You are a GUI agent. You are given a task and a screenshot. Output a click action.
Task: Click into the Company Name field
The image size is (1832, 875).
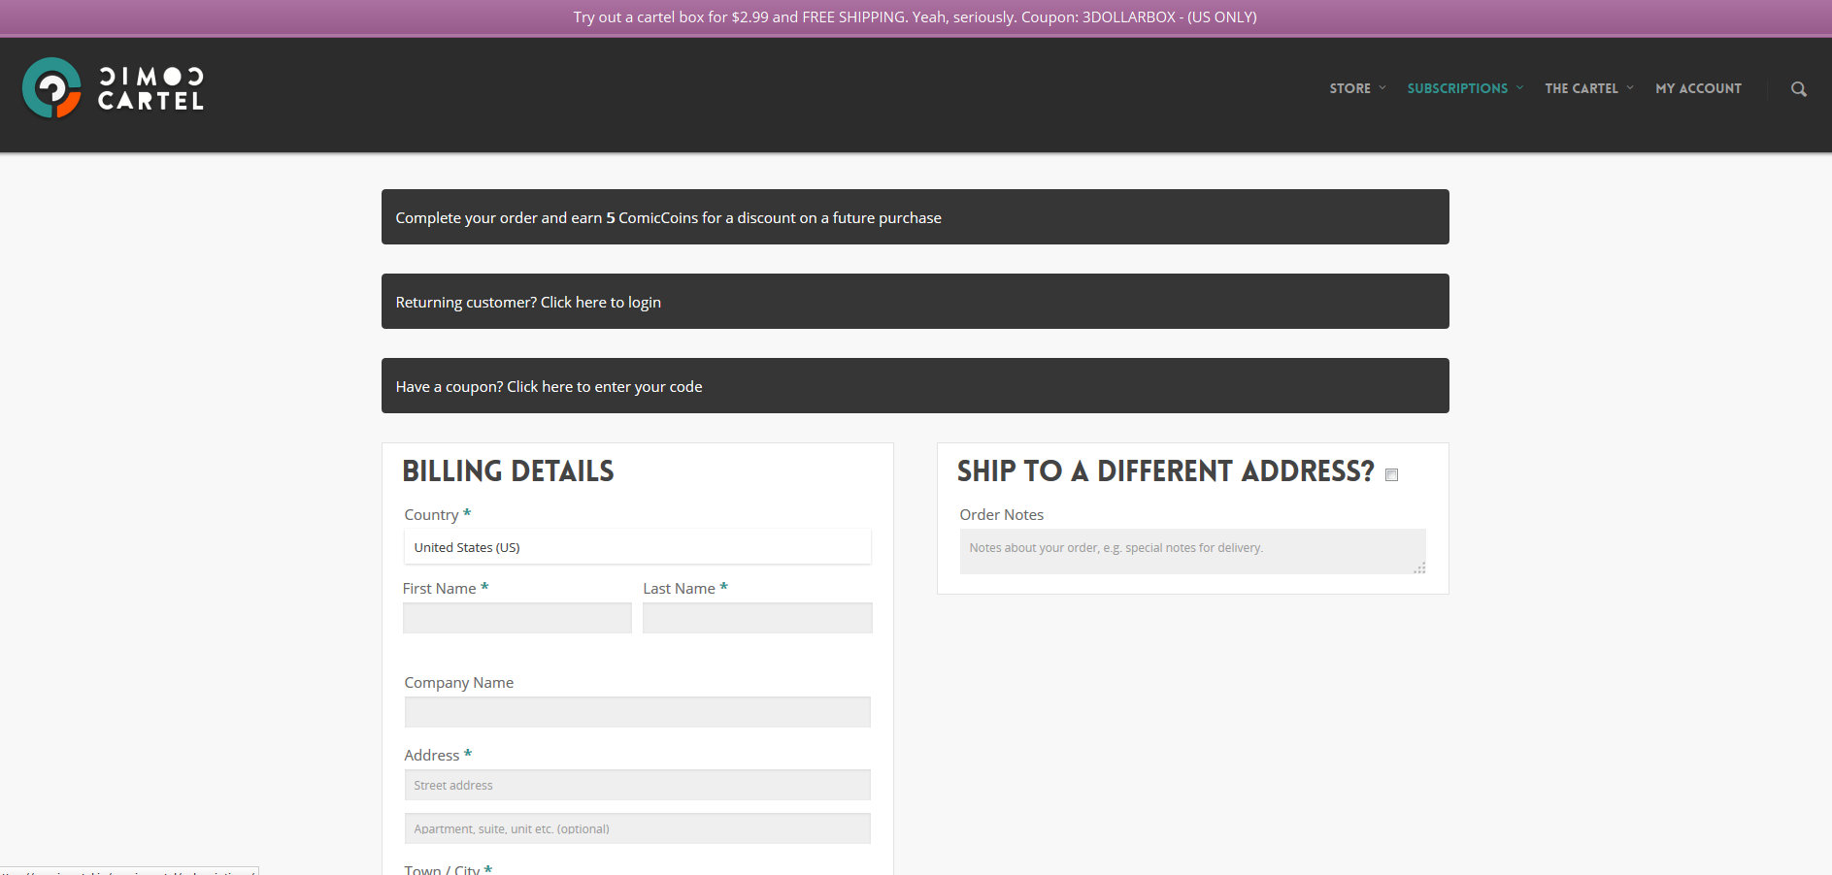click(x=637, y=712)
